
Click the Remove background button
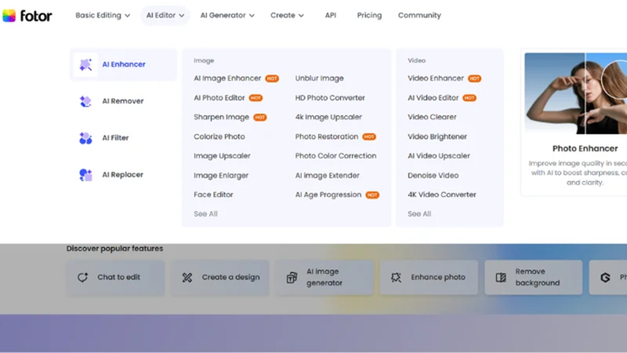pyautogui.click(x=534, y=278)
